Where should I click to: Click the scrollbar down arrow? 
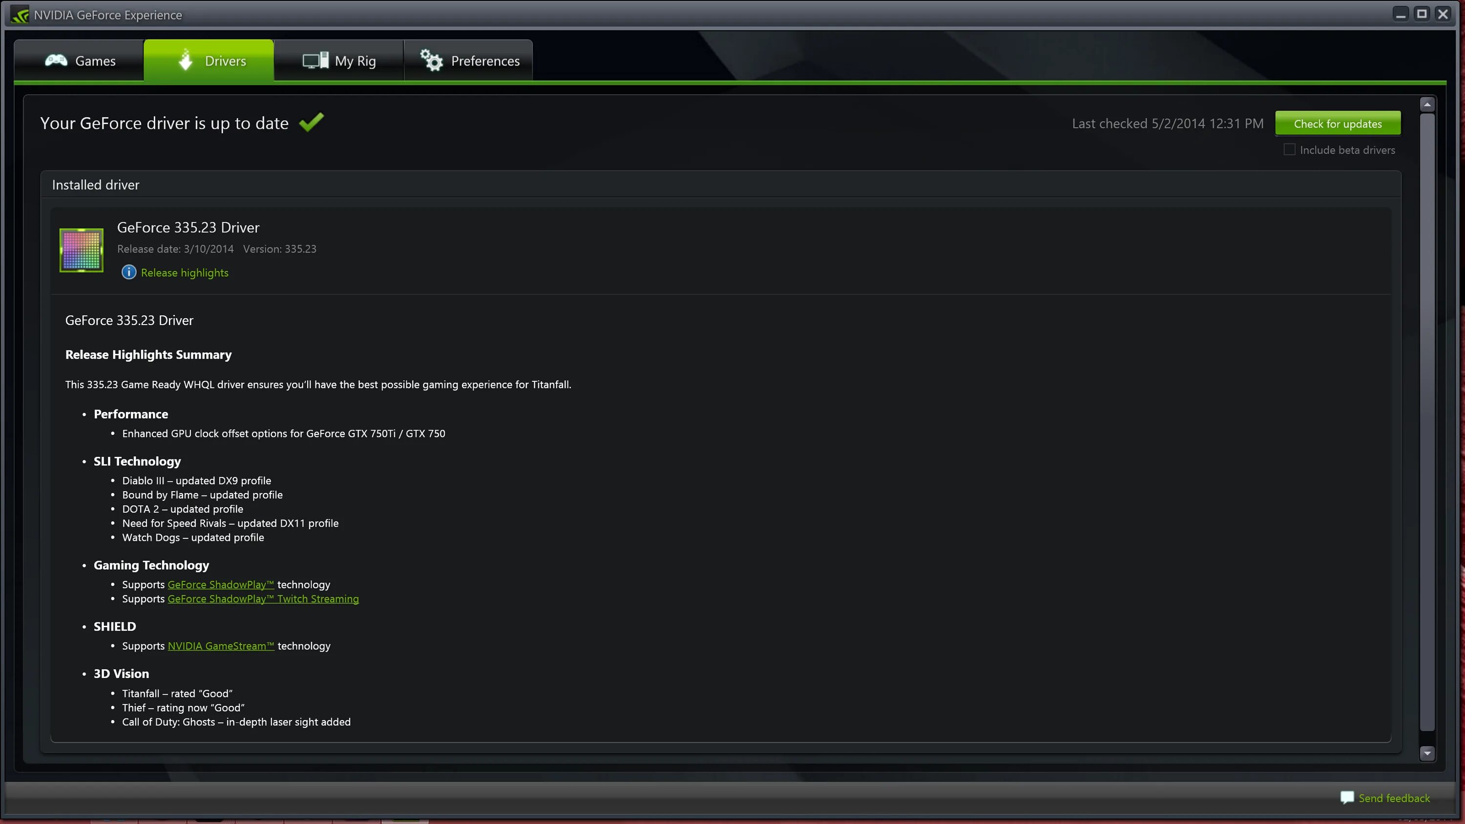tap(1427, 754)
